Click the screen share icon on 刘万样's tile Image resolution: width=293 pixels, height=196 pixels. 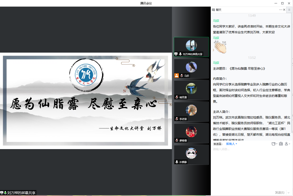click(x=176, y=54)
